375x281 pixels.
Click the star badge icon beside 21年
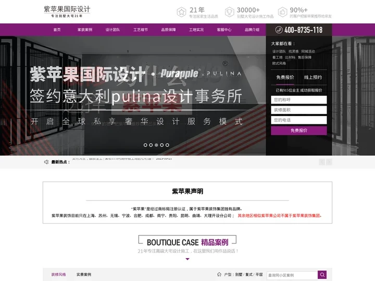pyautogui.click(x=182, y=12)
